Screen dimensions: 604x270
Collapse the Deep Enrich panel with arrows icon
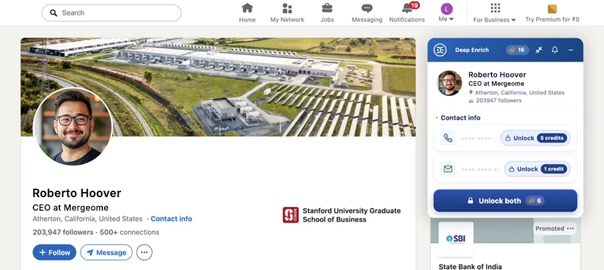pyautogui.click(x=539, y=50)
